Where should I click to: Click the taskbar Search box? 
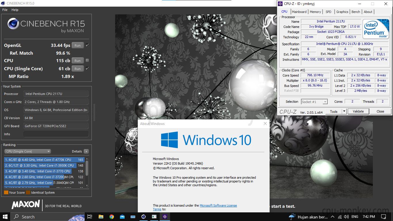[48, 217]
